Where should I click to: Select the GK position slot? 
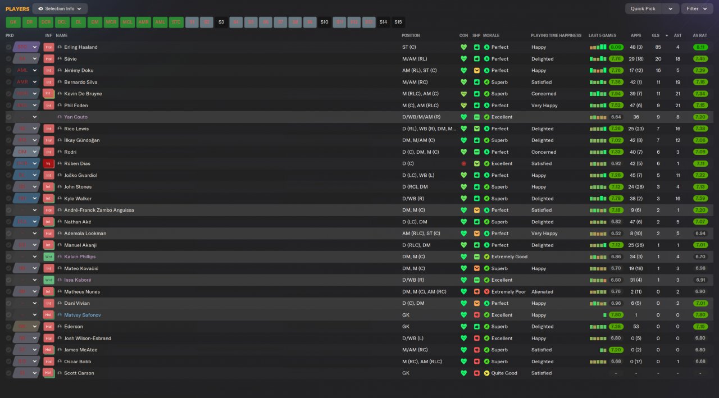pos(13,22)
